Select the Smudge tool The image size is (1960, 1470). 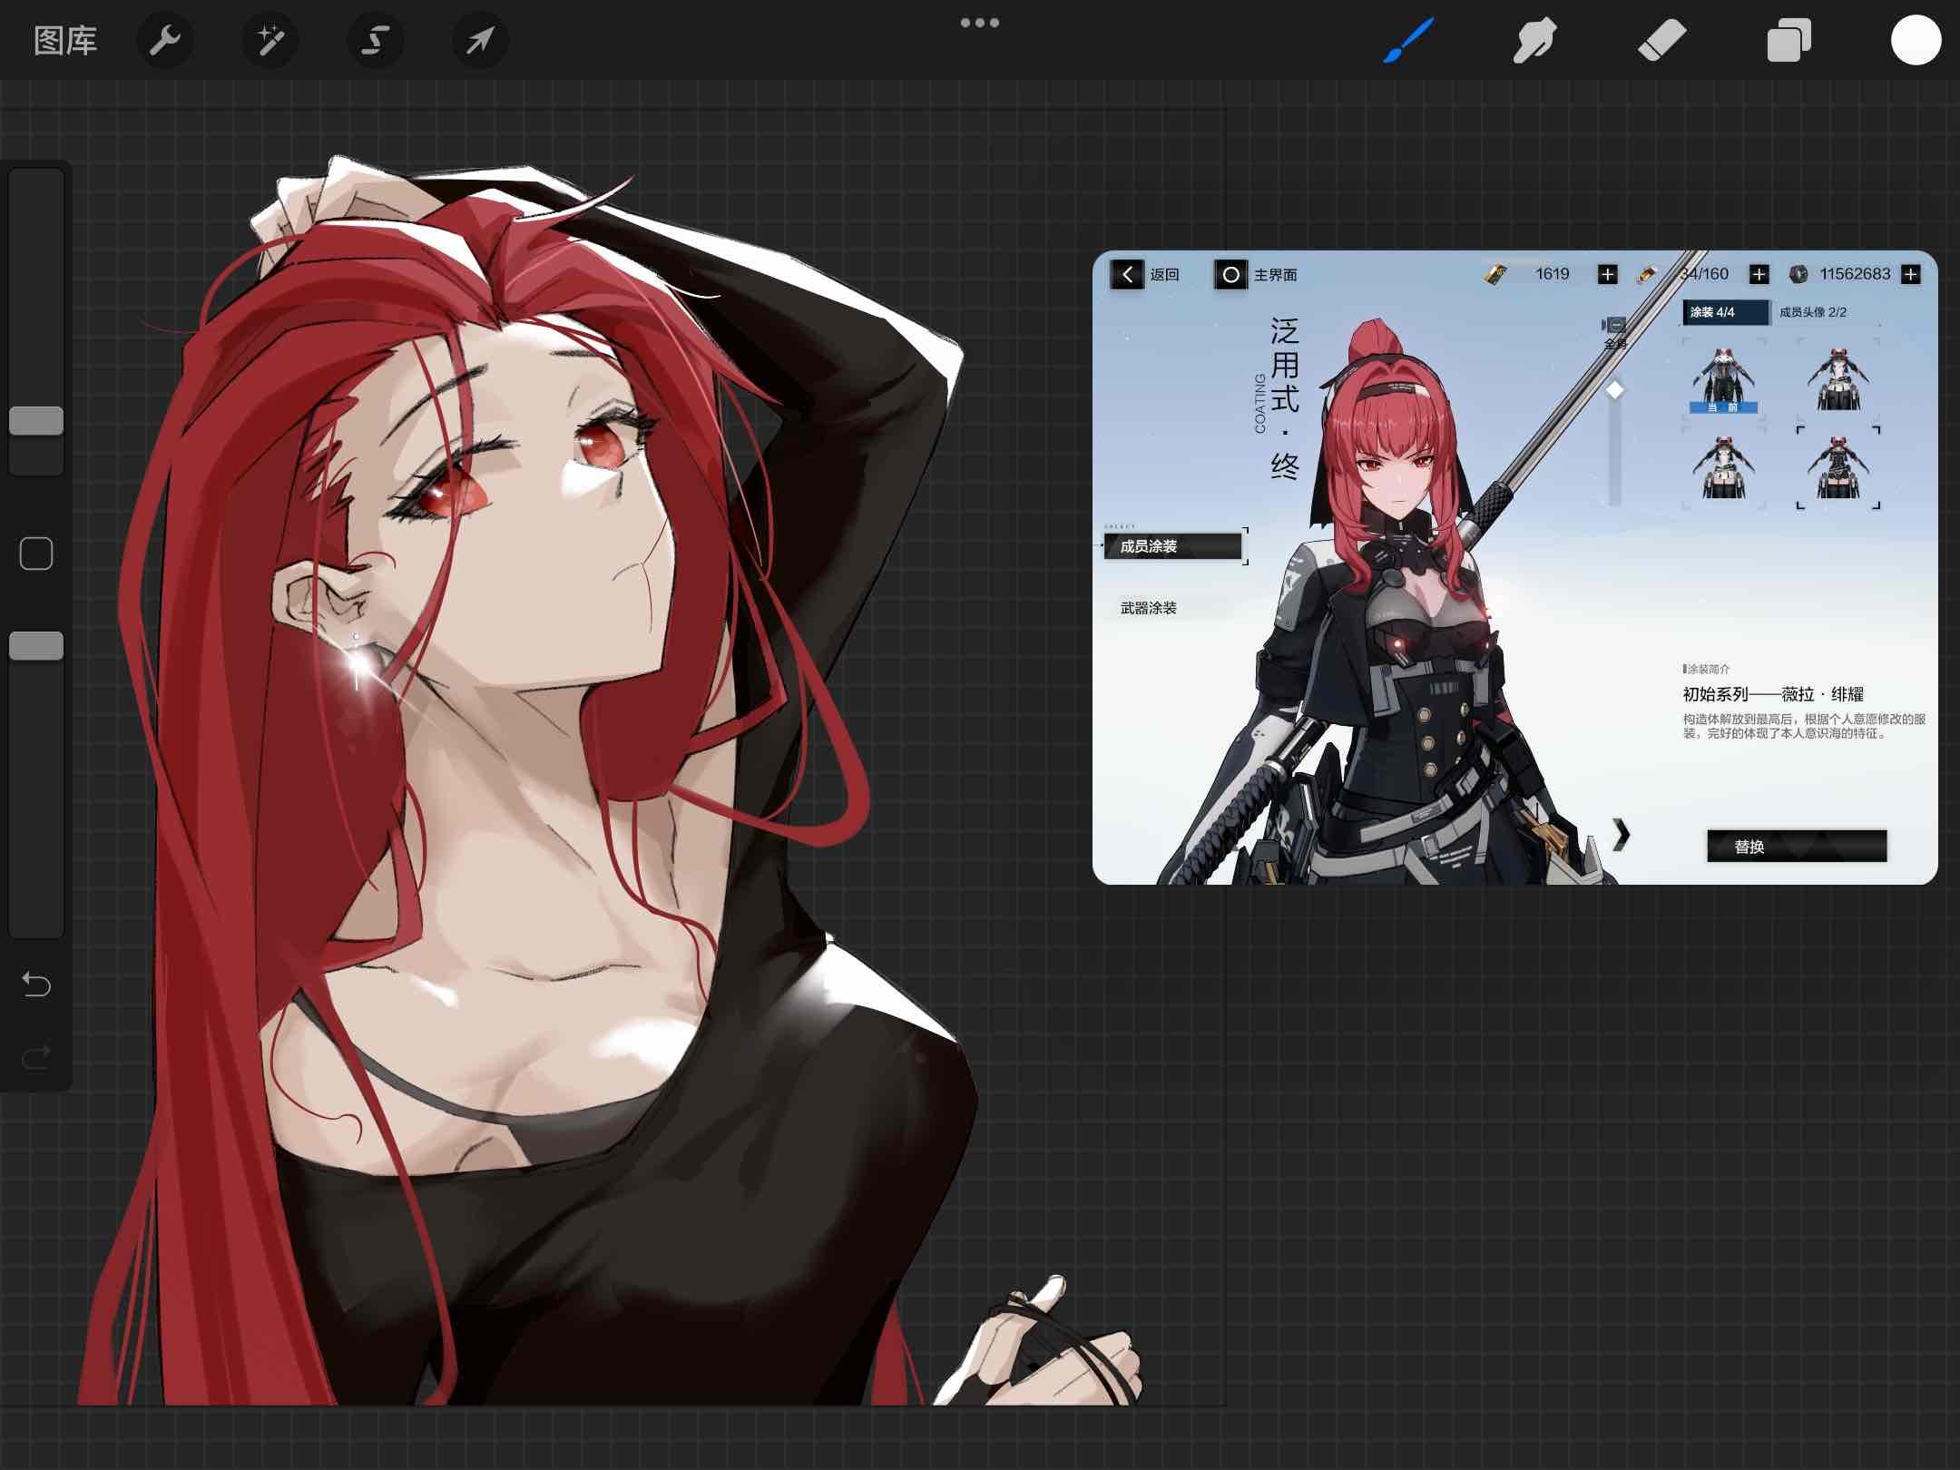point(1534,41)
